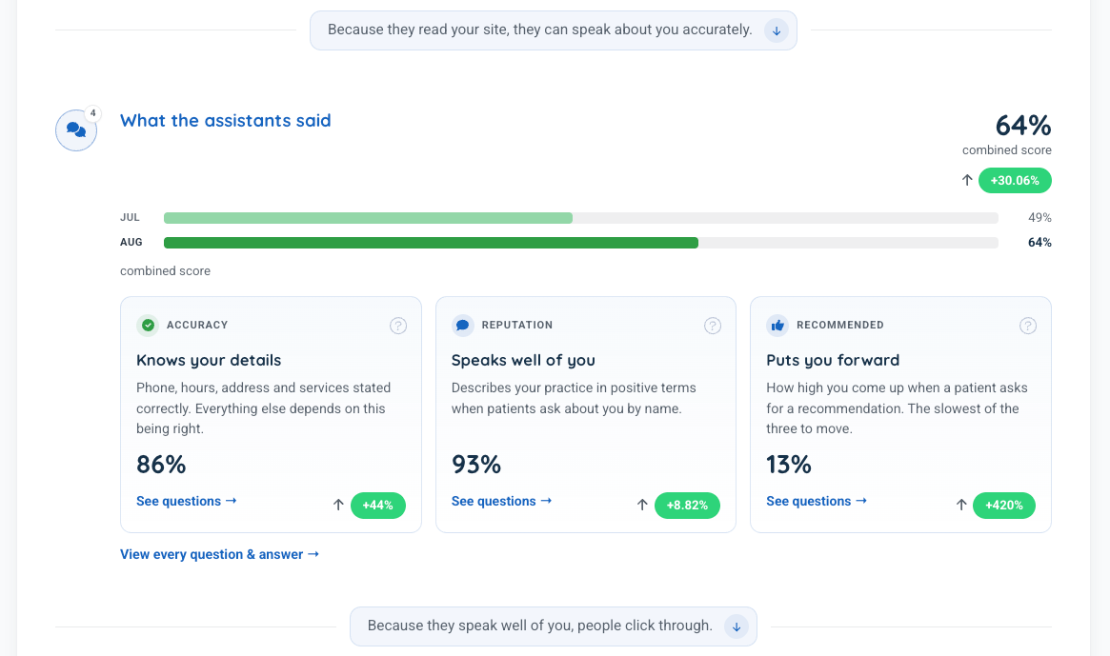This screenshot has height=656, width=1110.
Task: Click the green Accuracy checkmark icon
Action: pyautogui.click(x=148, y=325)
